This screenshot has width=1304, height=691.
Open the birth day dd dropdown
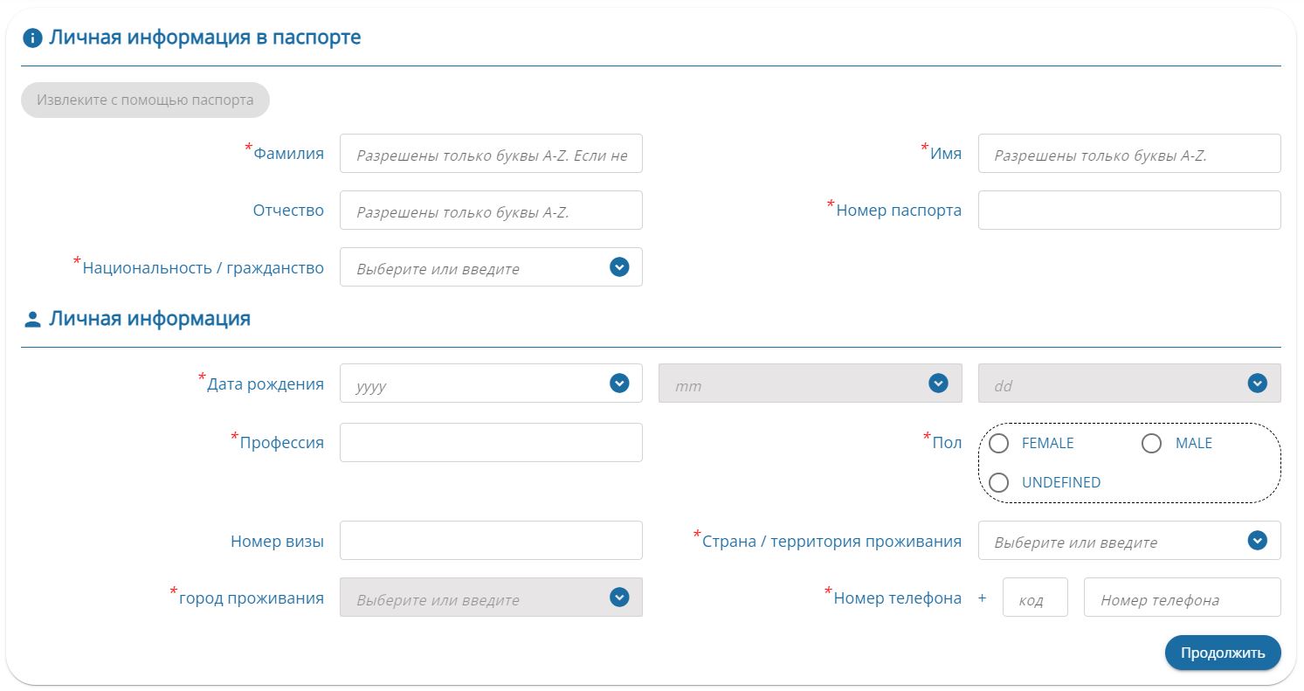click(x=1128, y=384)
